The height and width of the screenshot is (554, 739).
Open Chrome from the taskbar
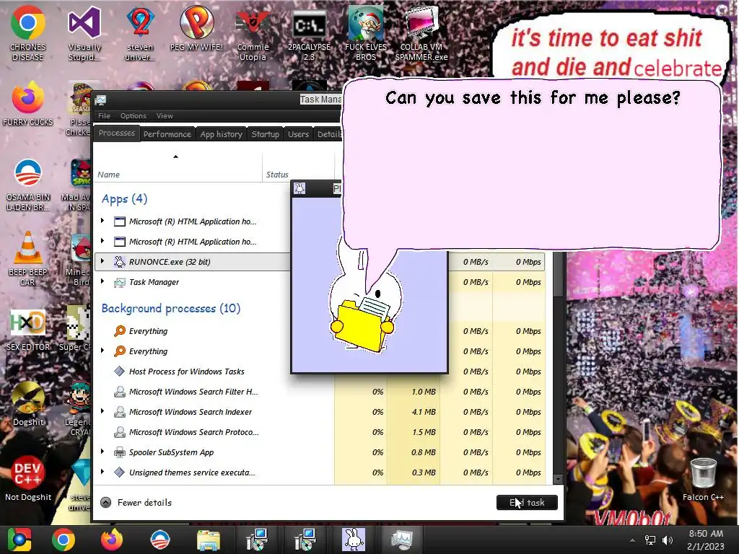tap(64, 540)
